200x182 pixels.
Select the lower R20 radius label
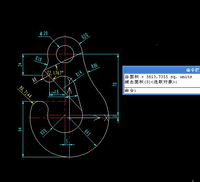pyautogui.click(x=43, y=132)
